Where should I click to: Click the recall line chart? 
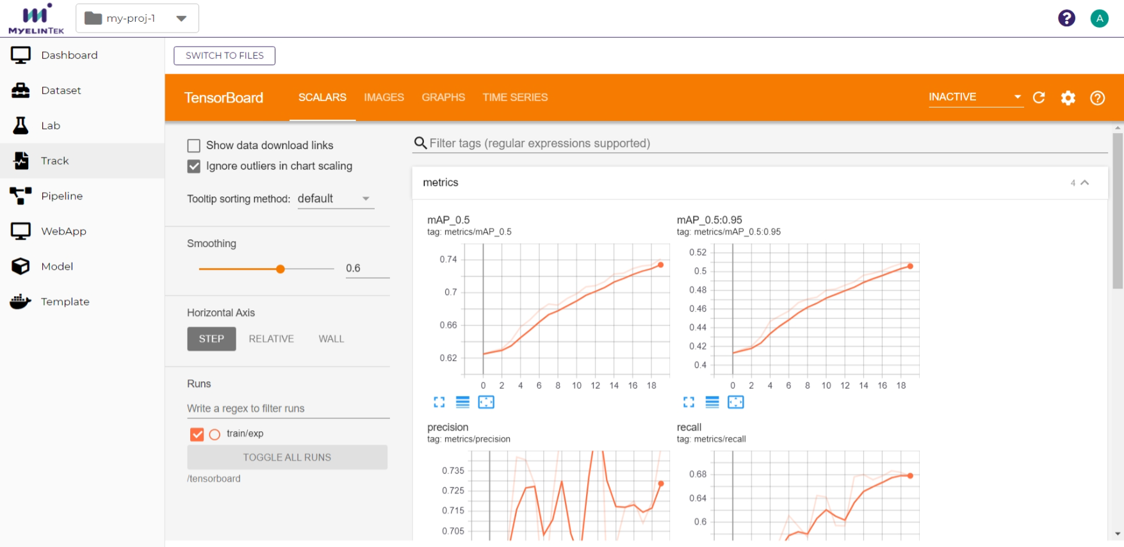click(817, 496)
